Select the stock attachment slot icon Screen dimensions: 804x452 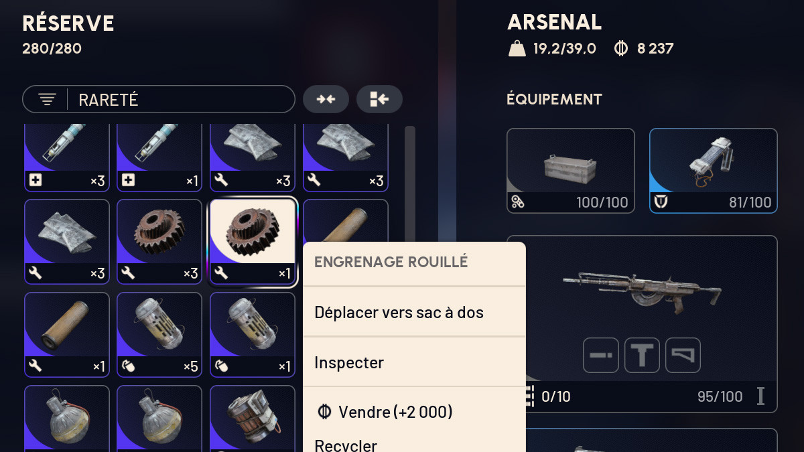[683, 355]
